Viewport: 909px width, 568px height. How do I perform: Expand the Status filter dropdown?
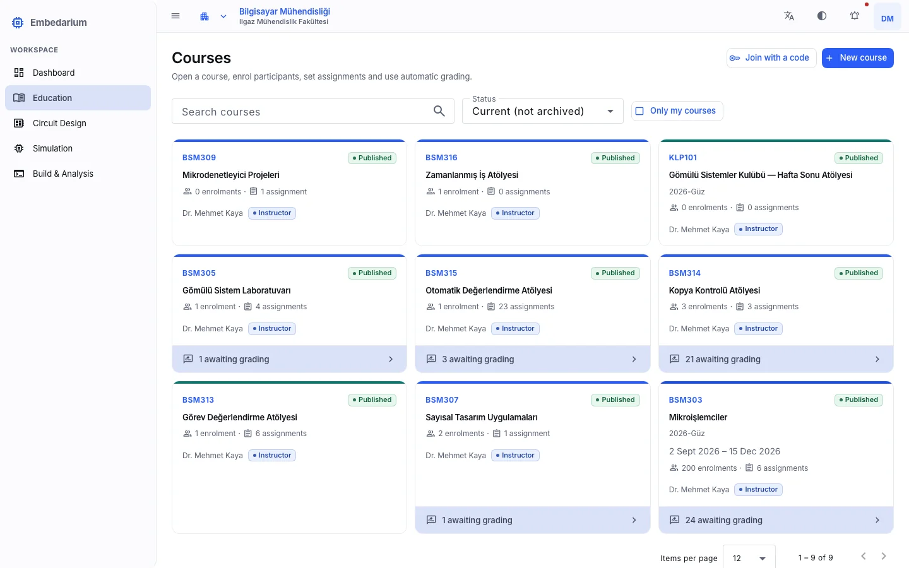pyautogui.click(x=543, y=111)
